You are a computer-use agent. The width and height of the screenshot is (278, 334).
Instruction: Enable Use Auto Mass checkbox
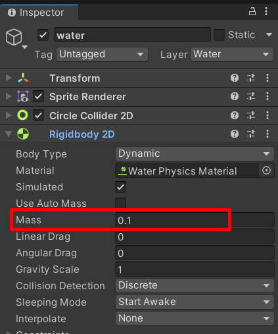(x=121, y=203)
